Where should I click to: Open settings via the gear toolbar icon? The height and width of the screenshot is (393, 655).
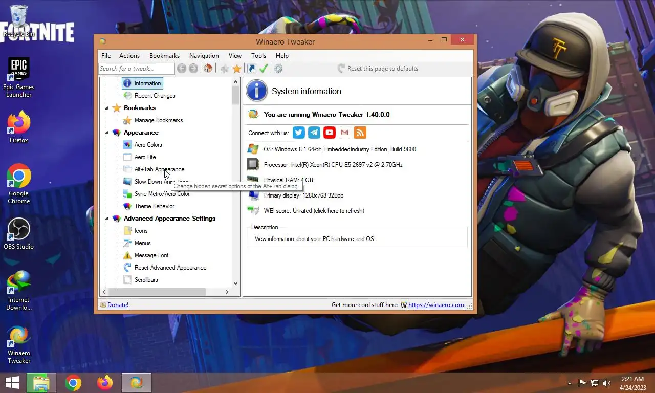tap(278, 69)
